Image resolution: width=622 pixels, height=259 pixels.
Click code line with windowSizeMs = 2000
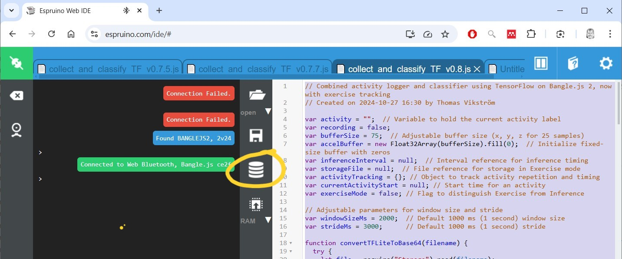[435, 218]
